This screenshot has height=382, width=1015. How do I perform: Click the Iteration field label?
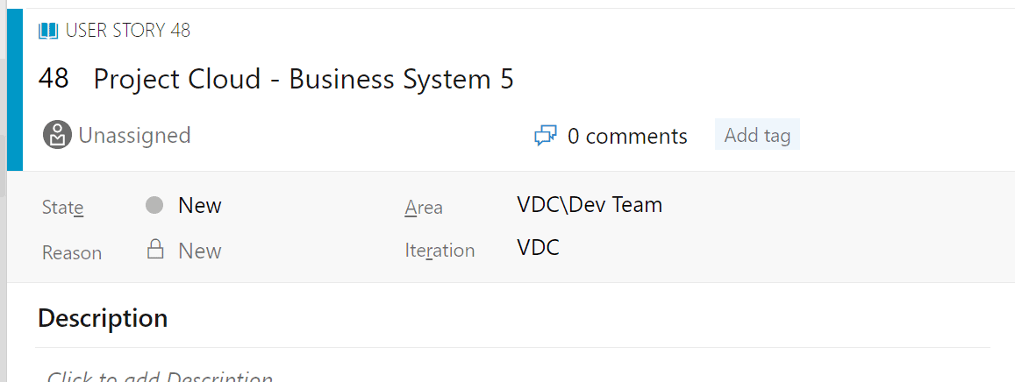click(440, 251)
